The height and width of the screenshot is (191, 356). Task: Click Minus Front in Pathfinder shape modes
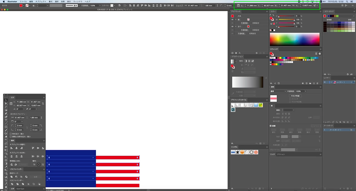pyautogui.click(x=16, y=177)
